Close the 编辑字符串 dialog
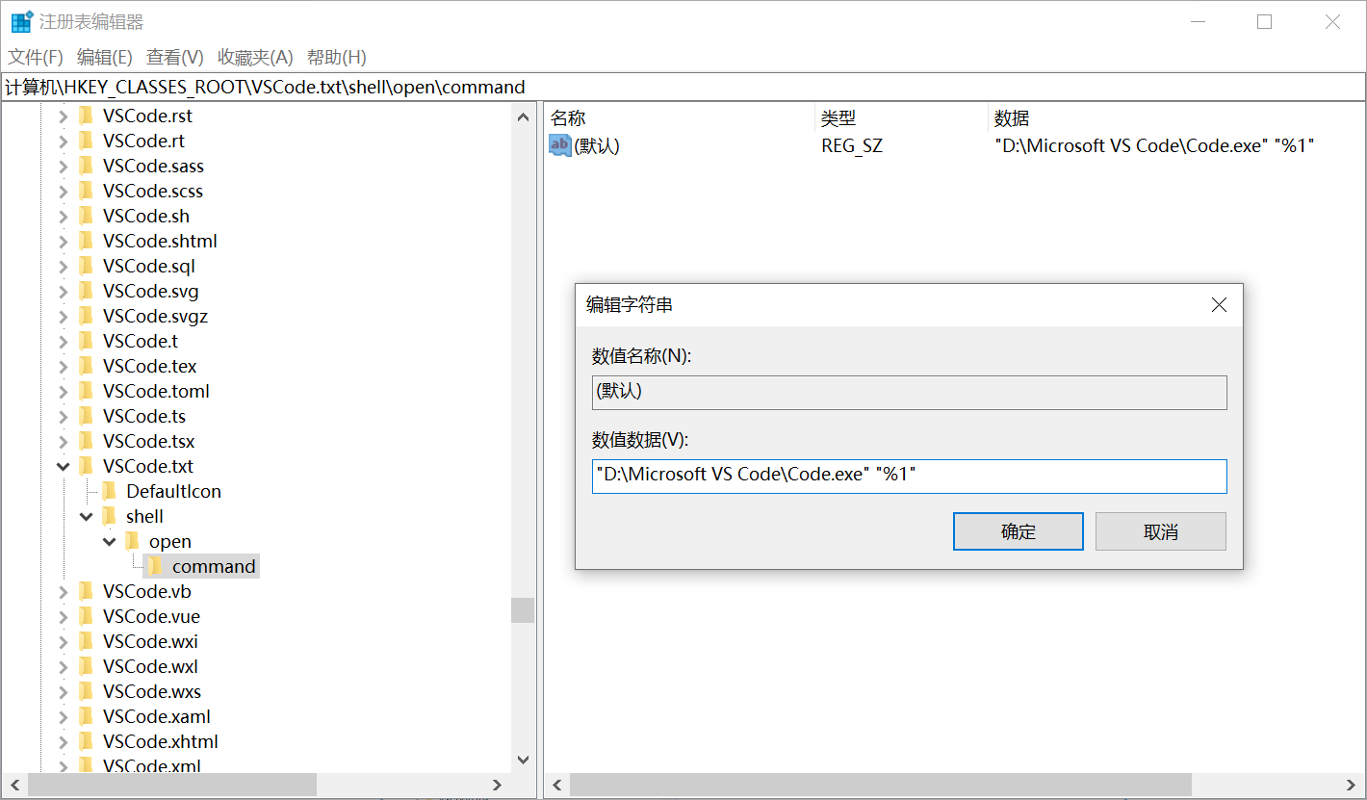Screen dimensions: 1367x800 click(x=1219, y=305)
